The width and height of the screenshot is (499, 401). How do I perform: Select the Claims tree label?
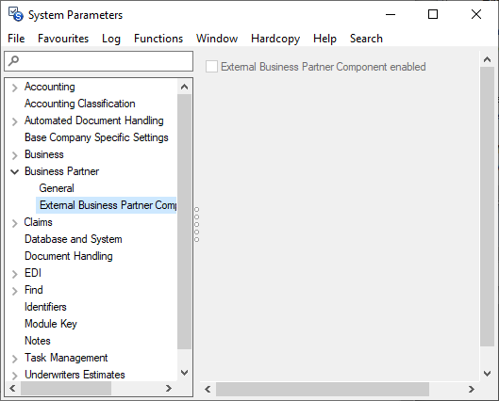click(x=38, y=222)
